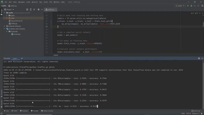Viewport: 204px width, 115px height.
Task: Open the Problems tool window button
Action: 24,111
